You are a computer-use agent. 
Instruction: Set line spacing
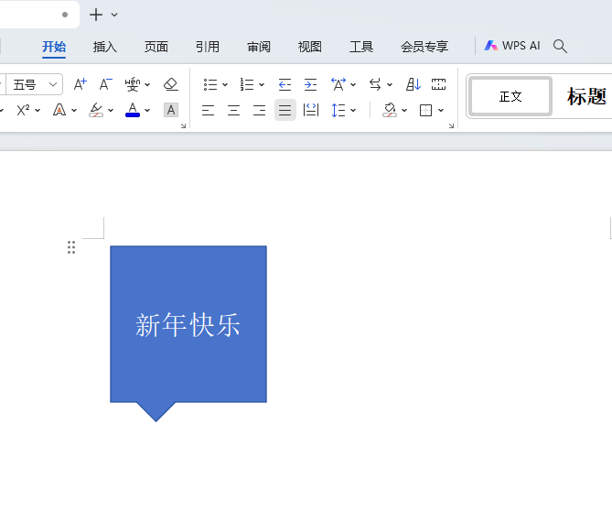pos(338,110)
